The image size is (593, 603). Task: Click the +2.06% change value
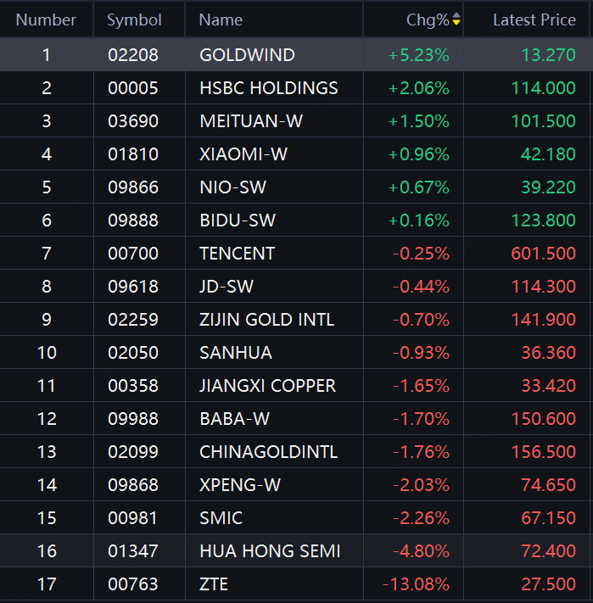point(419,88)
